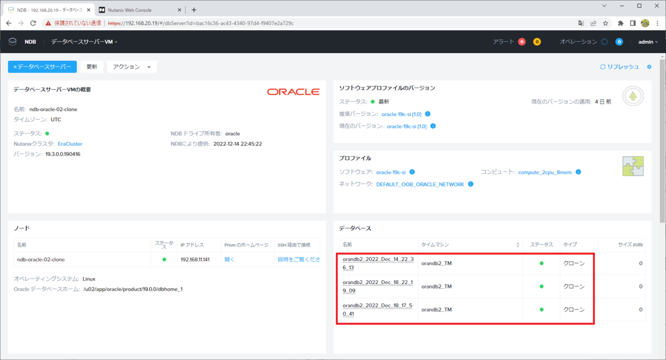Open the Chrome extensions puzzle icon
This screenshot has height=360, width=666.
click(x=620, y=23)
